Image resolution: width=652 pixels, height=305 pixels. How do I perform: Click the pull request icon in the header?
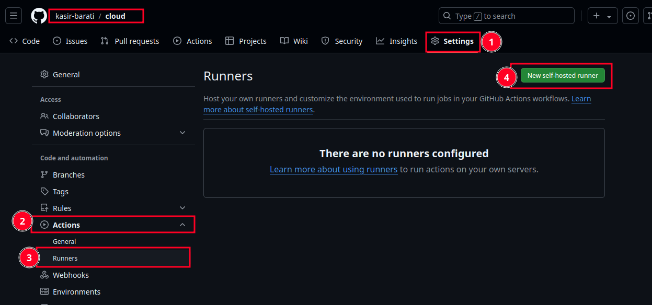649,15
